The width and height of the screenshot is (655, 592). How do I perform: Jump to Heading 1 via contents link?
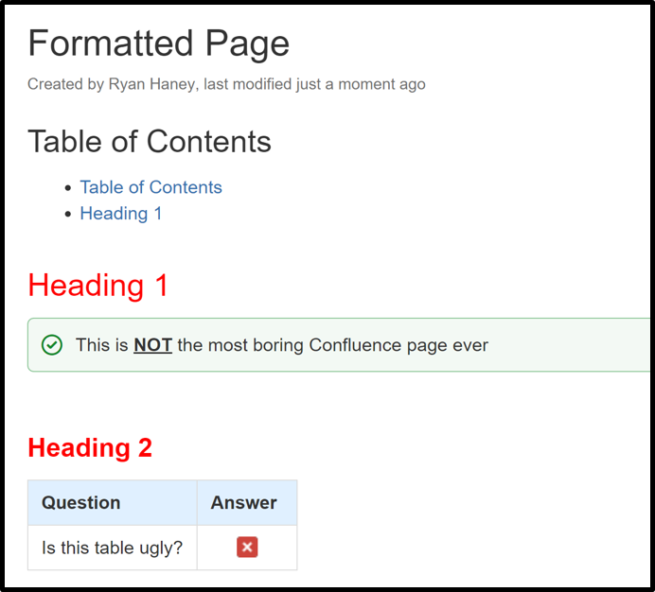(x=120, y=214)
